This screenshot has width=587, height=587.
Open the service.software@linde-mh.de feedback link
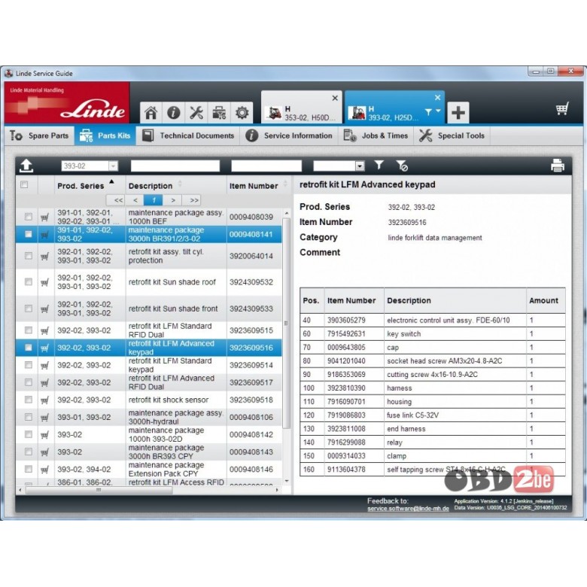[408, 509]
